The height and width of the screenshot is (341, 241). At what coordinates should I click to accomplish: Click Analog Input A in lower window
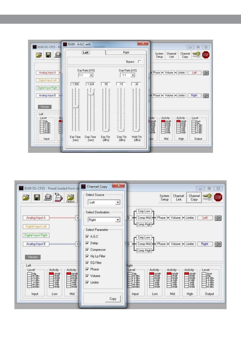tap(36, 218)
